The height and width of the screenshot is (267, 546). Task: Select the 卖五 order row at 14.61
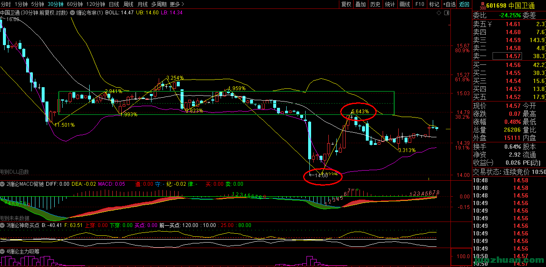(509, 24)
